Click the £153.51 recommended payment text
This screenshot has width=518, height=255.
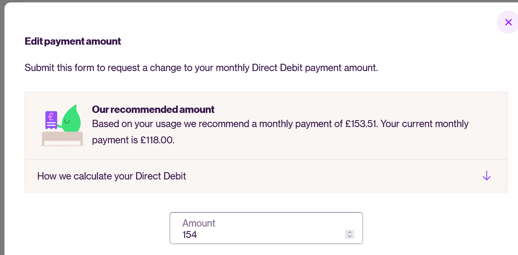click(x=361, y=124)
